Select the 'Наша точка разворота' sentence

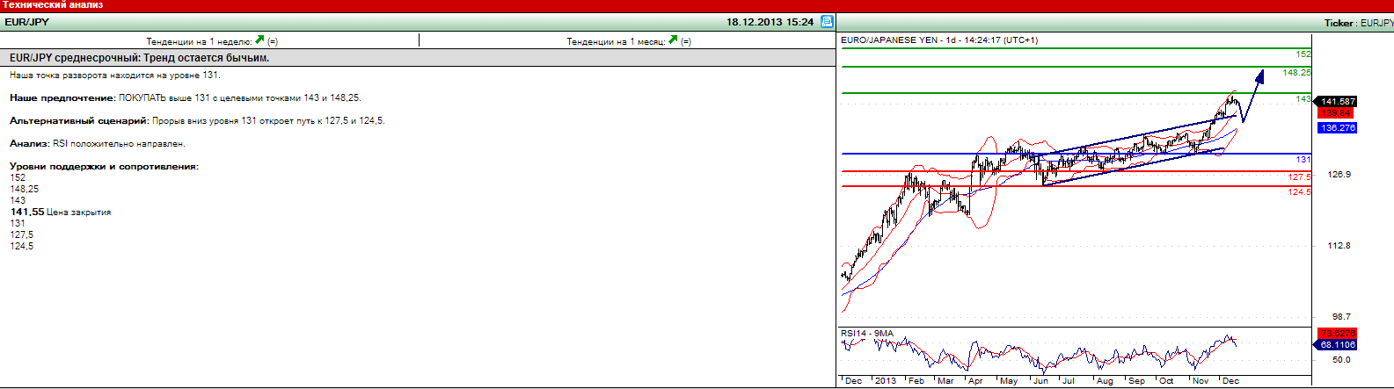pos(115,76)
